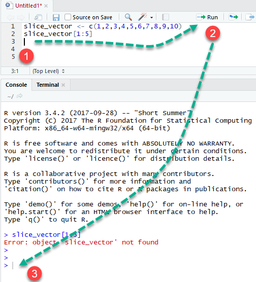Click the re-run previous code region icon

point(233,17)
